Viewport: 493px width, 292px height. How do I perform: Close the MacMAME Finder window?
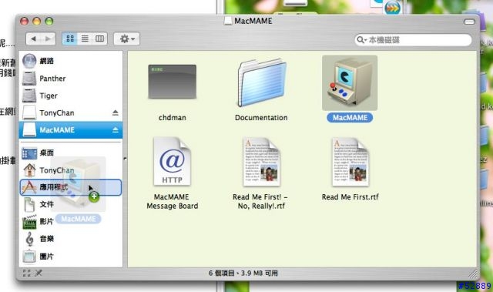click(24, 22)
